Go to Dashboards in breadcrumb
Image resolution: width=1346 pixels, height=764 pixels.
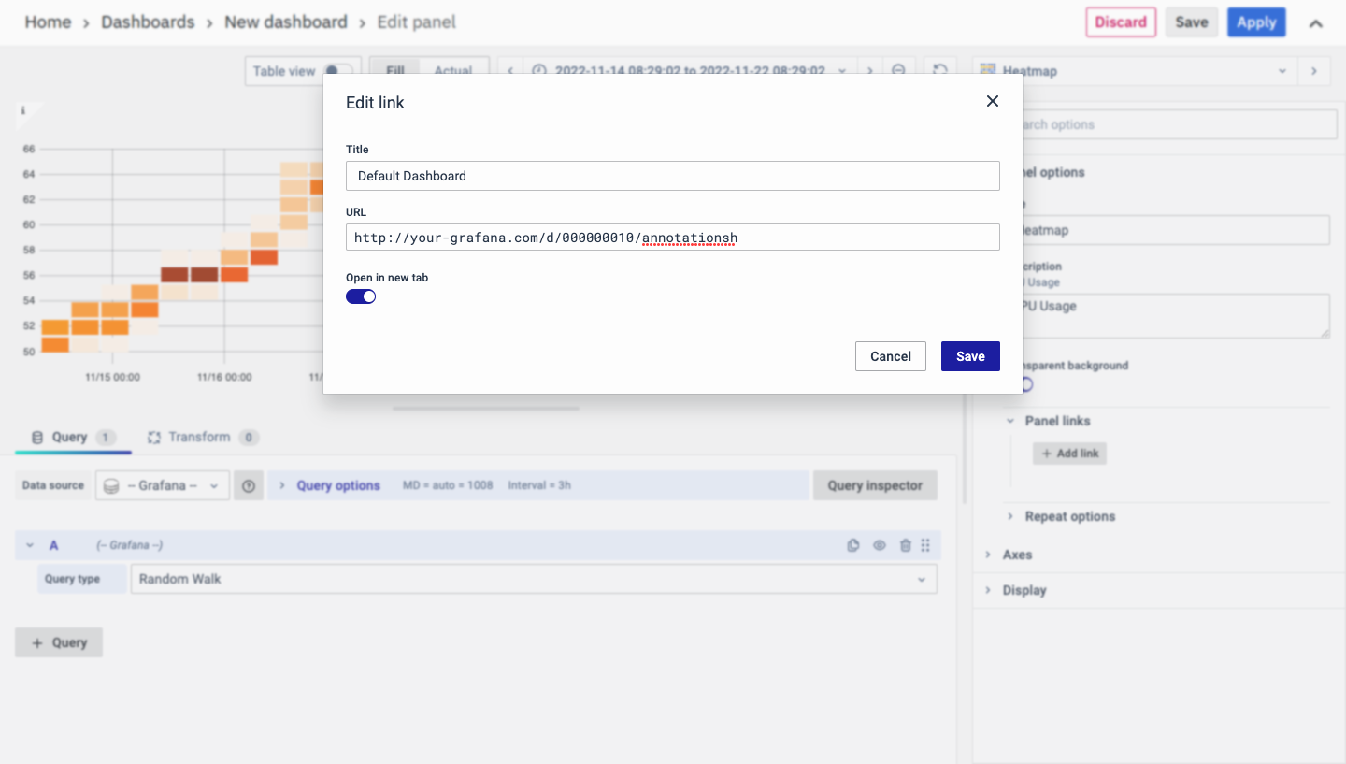(x=148, y=22)
